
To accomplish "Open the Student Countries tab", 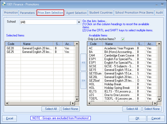I will 101,13.
